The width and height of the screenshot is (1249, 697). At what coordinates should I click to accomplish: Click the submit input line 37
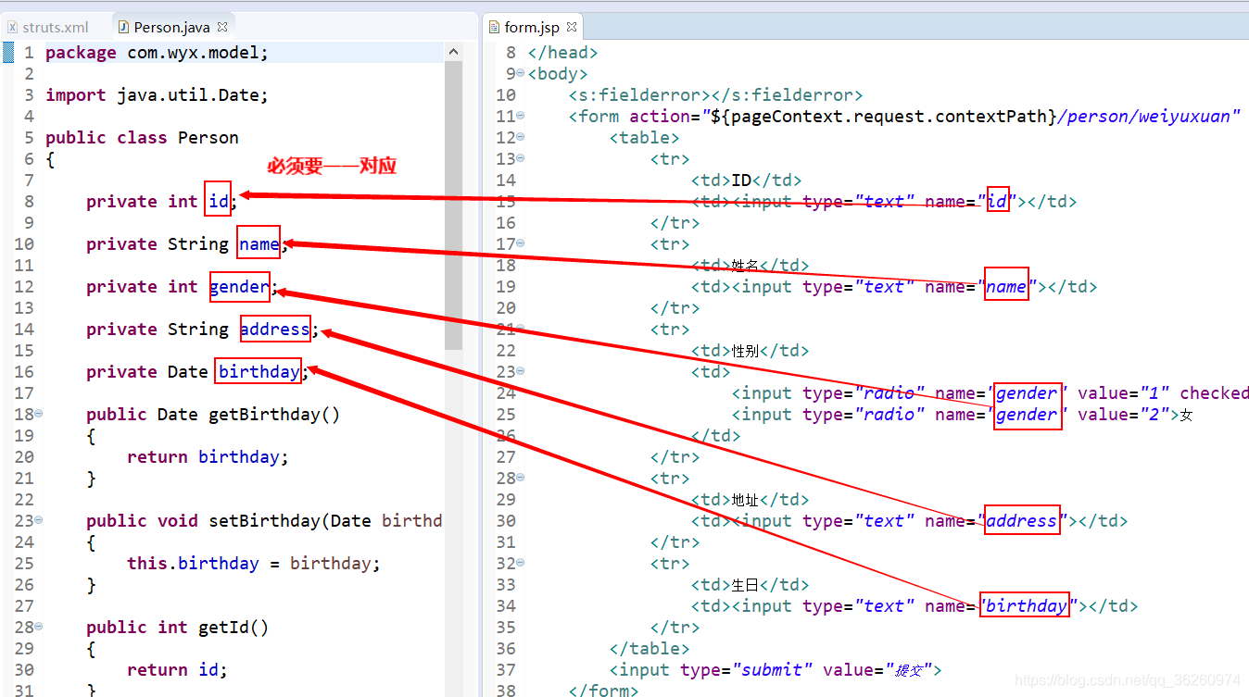tap(776, 670)
